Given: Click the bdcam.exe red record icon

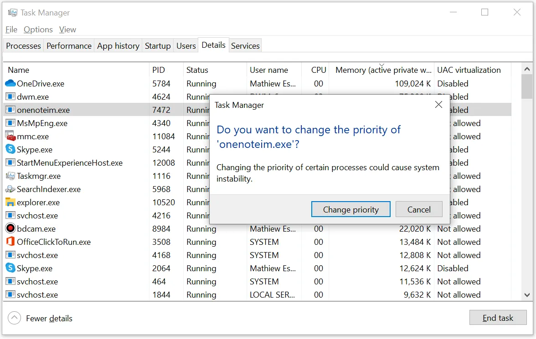Looking at the screenshot, I should click(x=10, y=228).
